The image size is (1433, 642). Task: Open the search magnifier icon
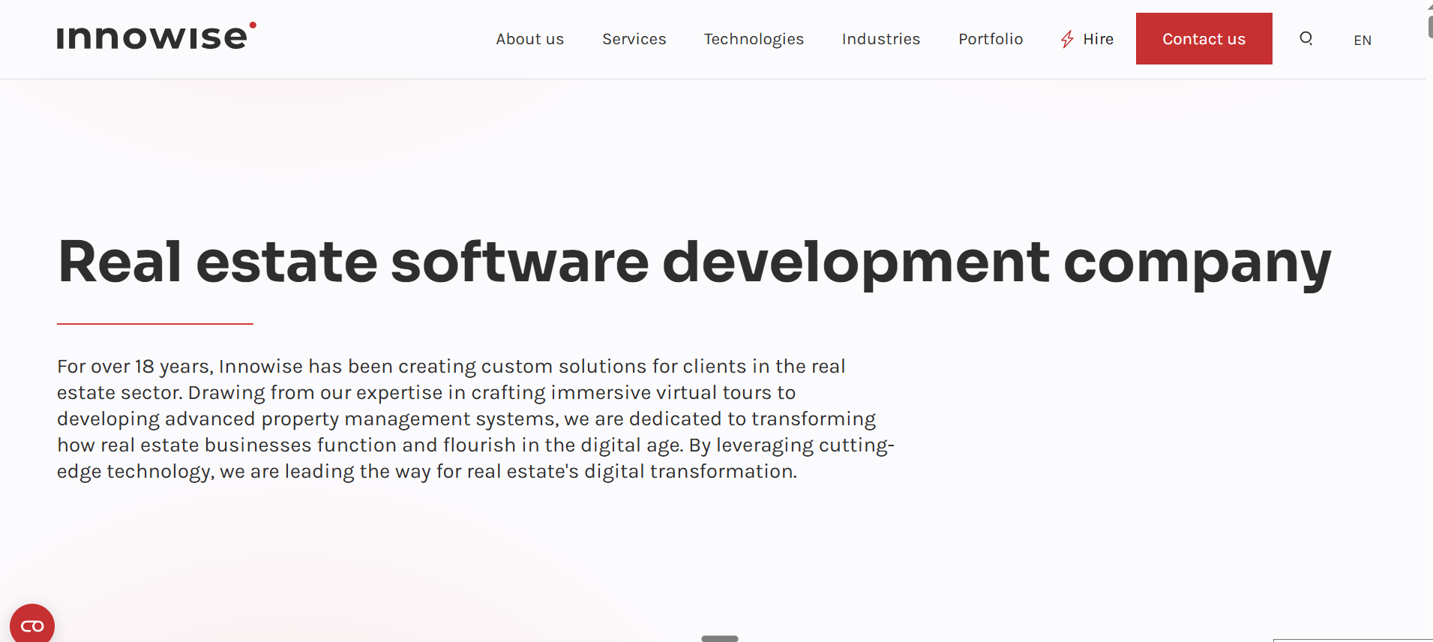(x=1306, y=38)
